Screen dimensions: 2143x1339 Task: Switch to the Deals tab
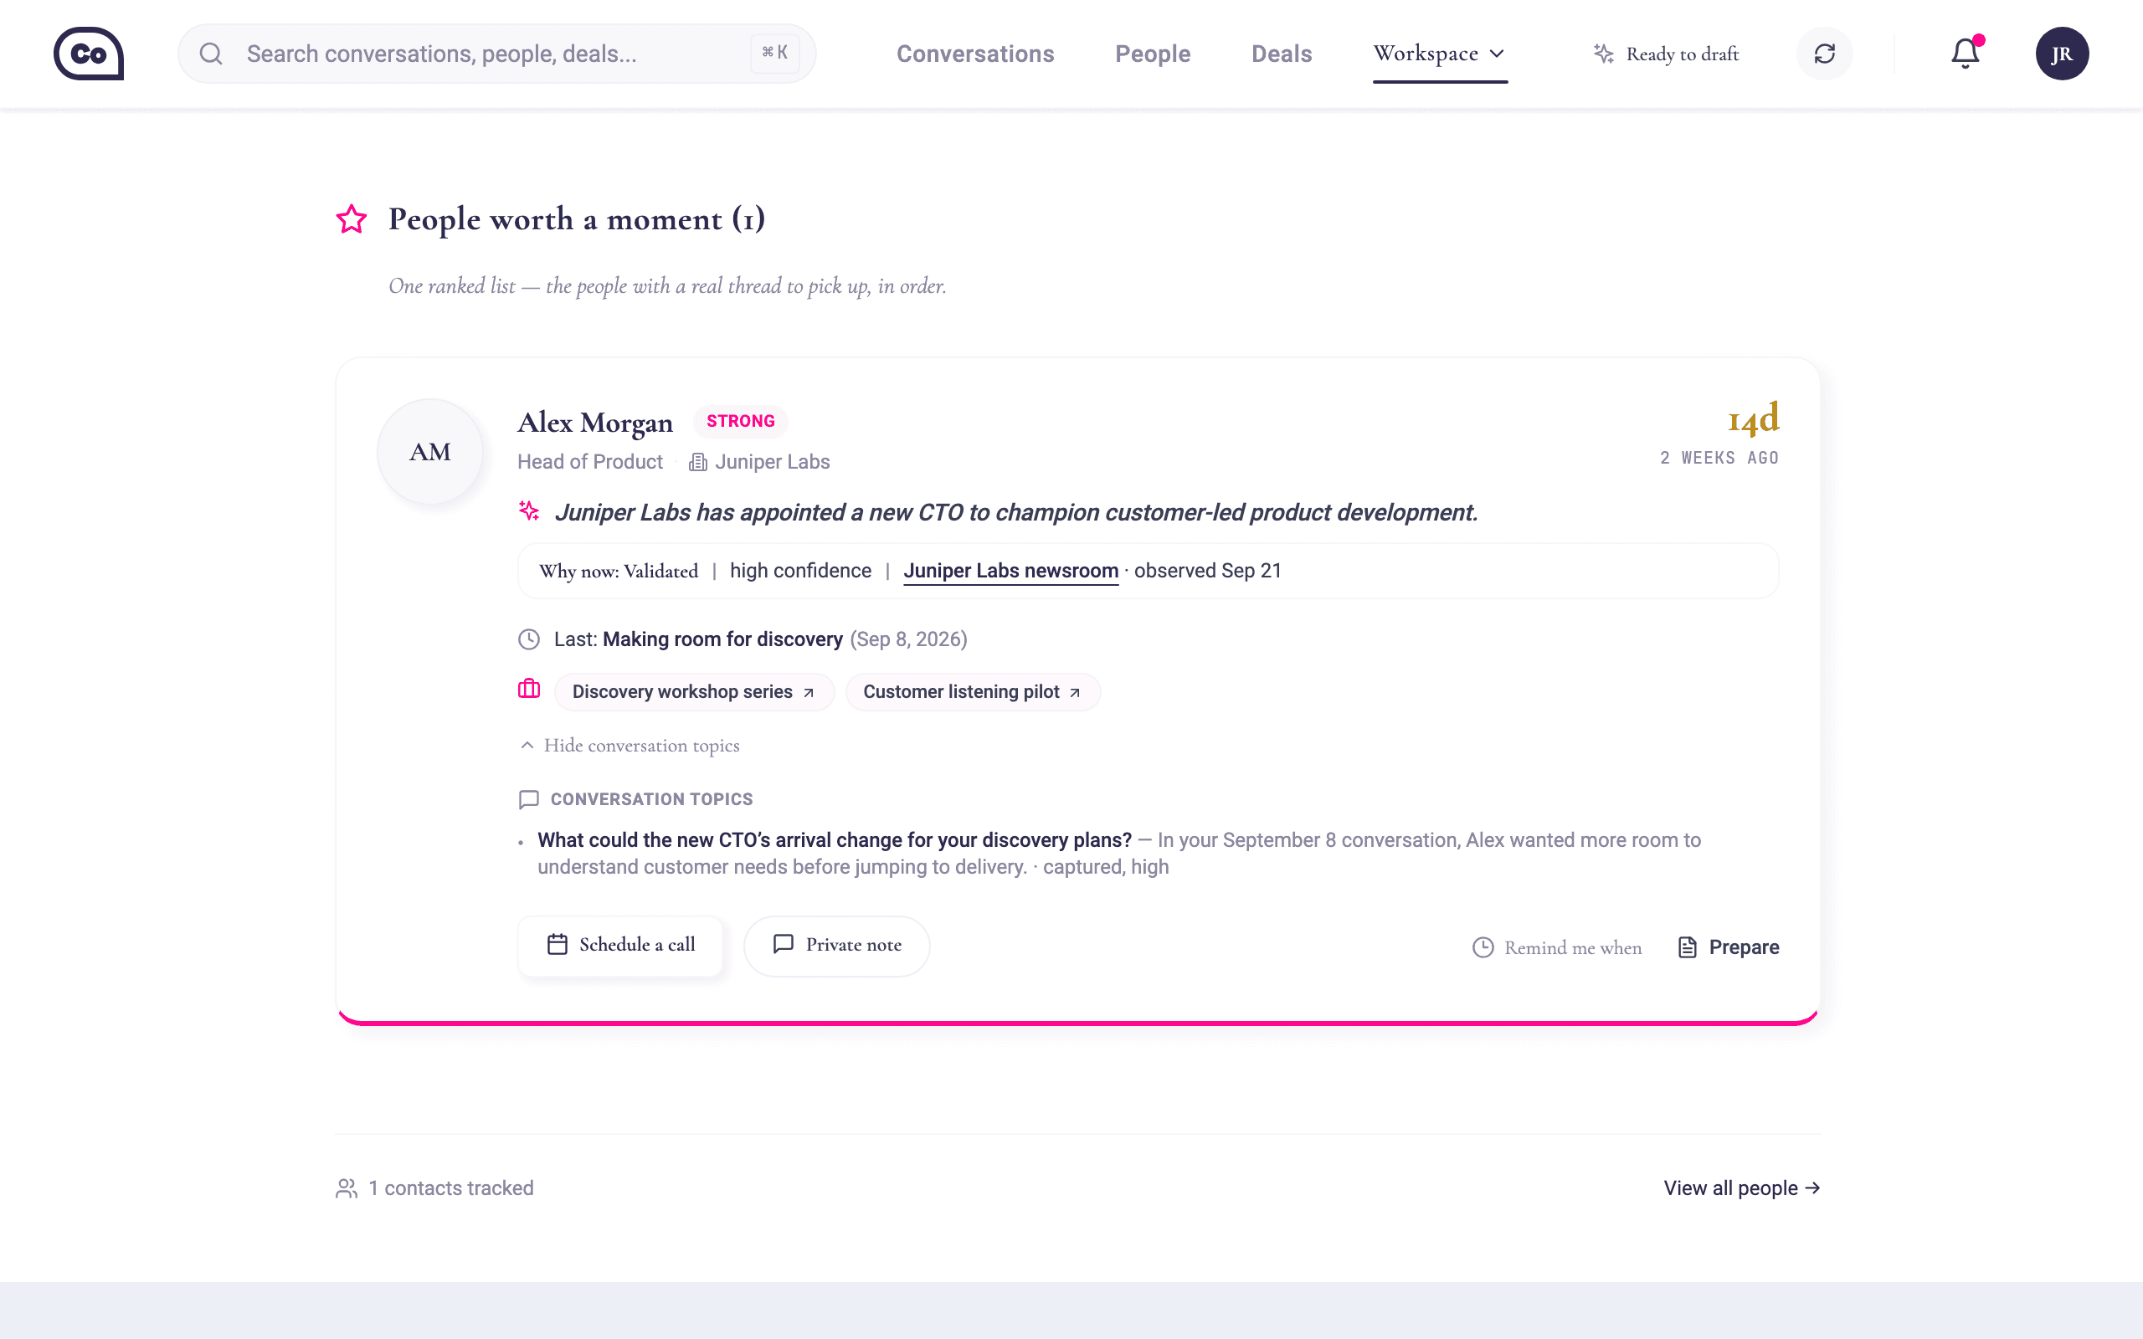[x=1282, y=54]
